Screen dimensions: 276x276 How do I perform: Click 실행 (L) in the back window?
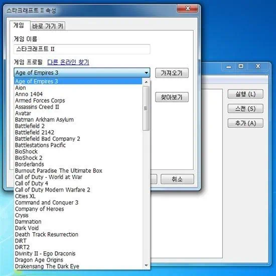245,94
